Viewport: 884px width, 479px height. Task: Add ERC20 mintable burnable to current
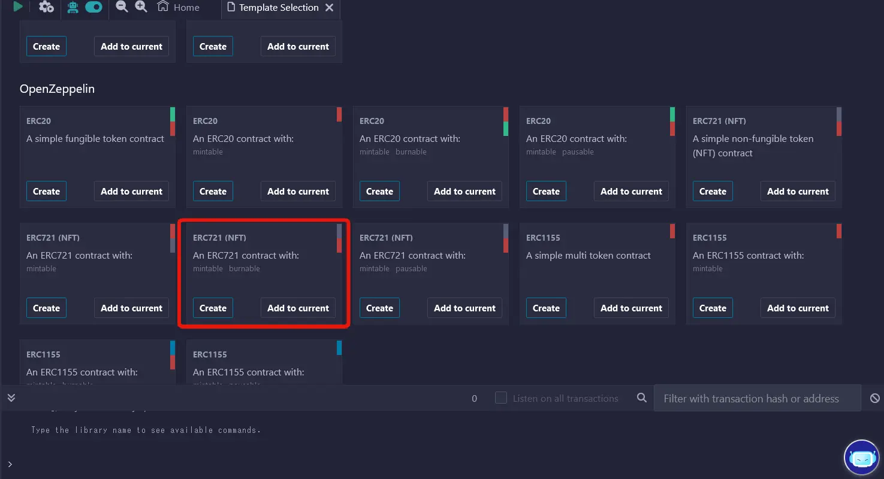(464, 192)
